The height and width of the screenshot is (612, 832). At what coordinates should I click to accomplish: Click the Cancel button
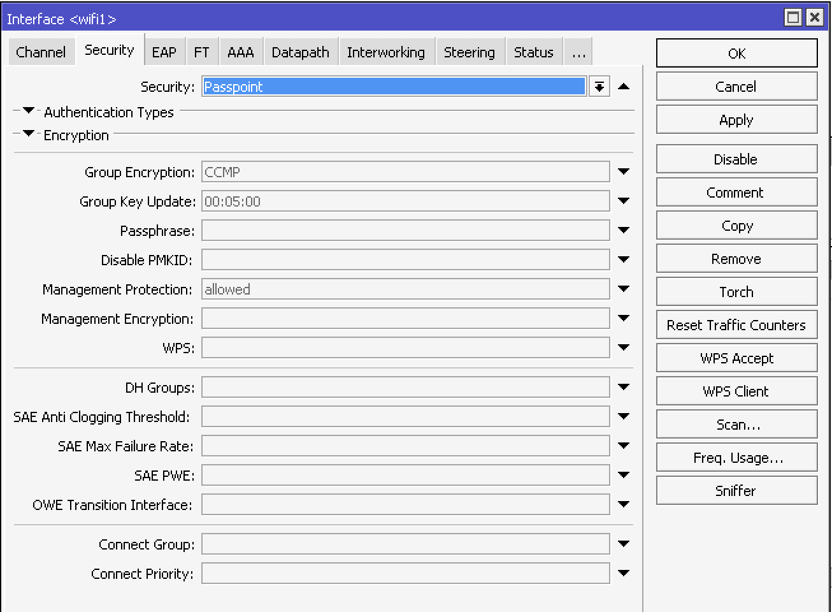(x=736, y=87)
